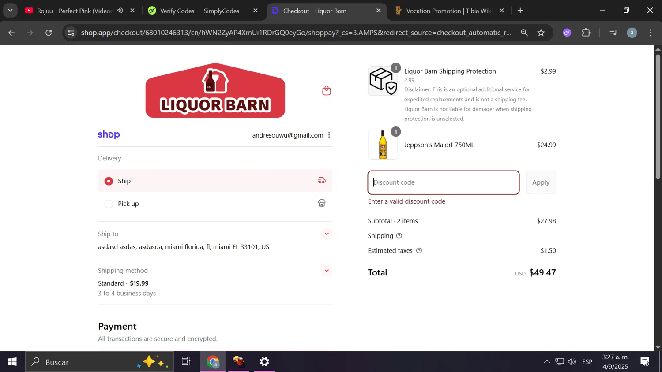Image resolution: width=662 pixels, height=372 pixels.
Task: Open account options menu next to email
Action: pyautogui.click(x=329, y=135)
